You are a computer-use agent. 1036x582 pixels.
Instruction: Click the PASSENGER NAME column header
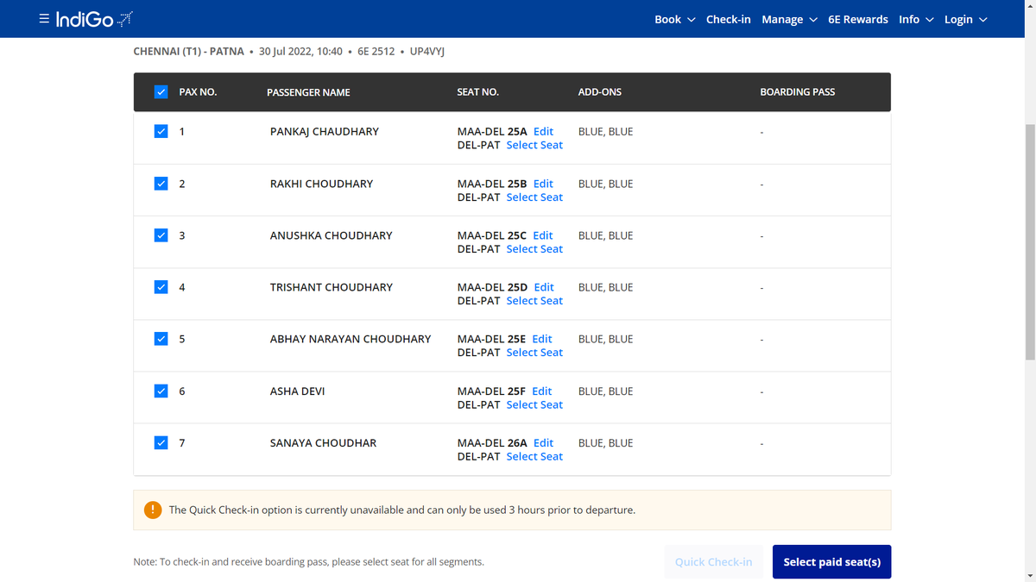pyautogui.click(x=308, y=92)
